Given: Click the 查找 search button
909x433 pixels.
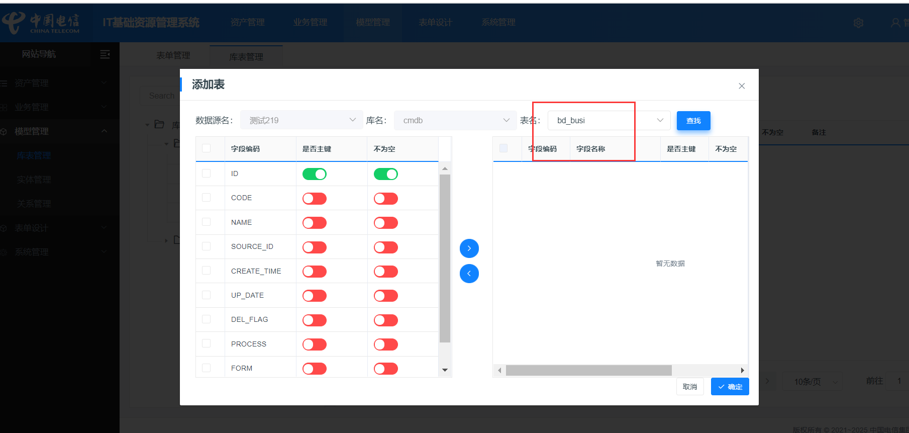Looking at the screenshot, I should [693, 121].
